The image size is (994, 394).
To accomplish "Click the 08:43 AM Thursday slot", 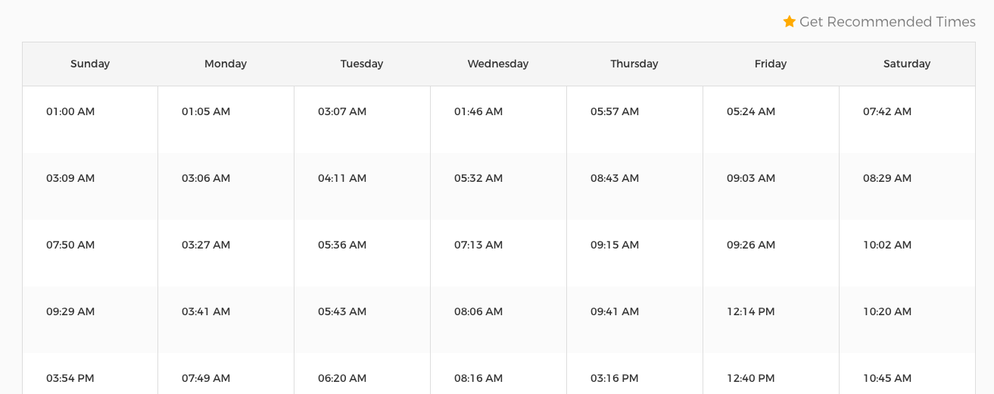I will [x=615, y=178].
